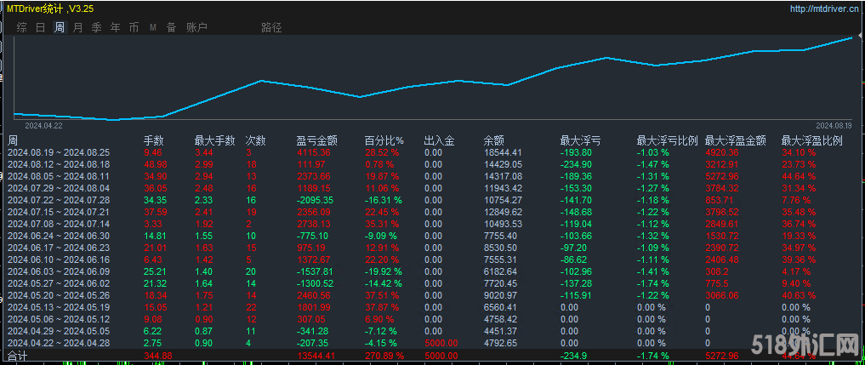Viewport: 865px width, 365px height.
Task: Click balance value 10754.27
Action: 503,200
